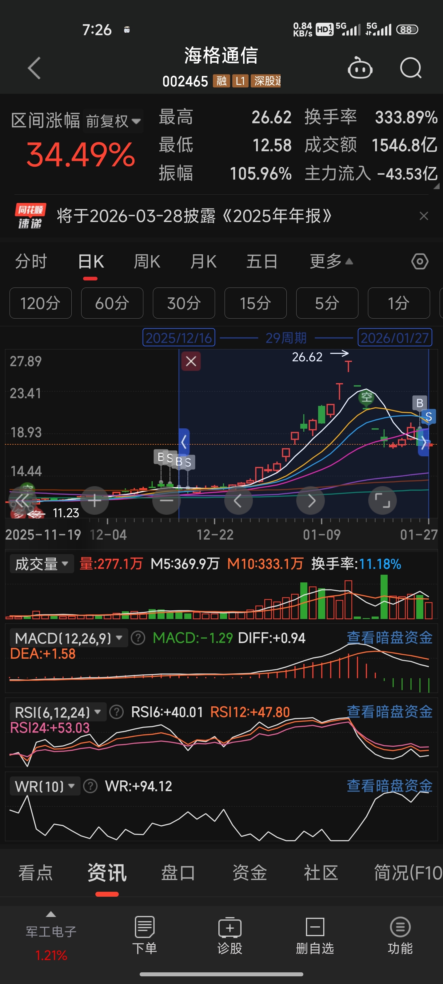Tap the B marker near chart right edge
Screen dimensions: 443x984
tap(420, 403)
